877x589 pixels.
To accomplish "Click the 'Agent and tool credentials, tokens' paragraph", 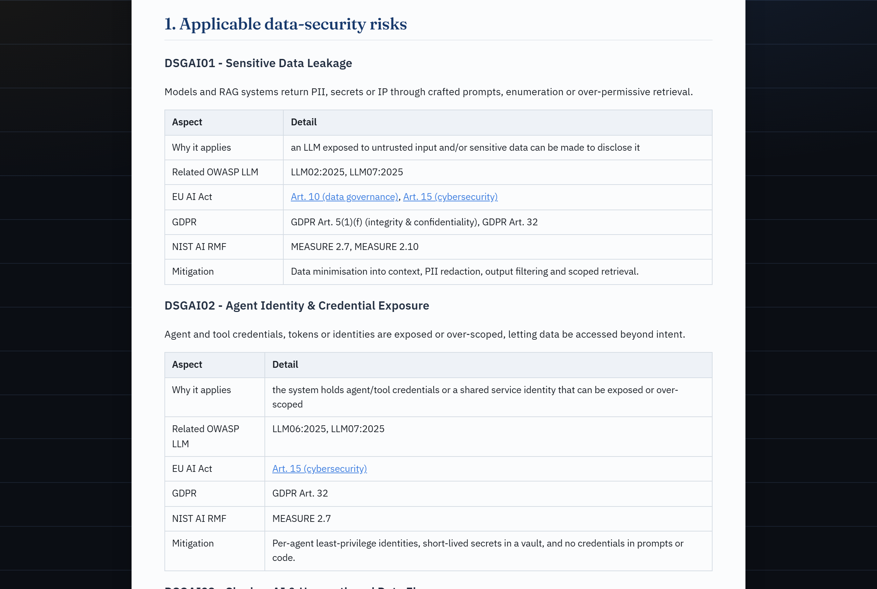I will pos(424,334).
